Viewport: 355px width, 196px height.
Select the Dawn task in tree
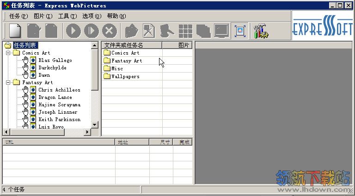coord(44,75)
